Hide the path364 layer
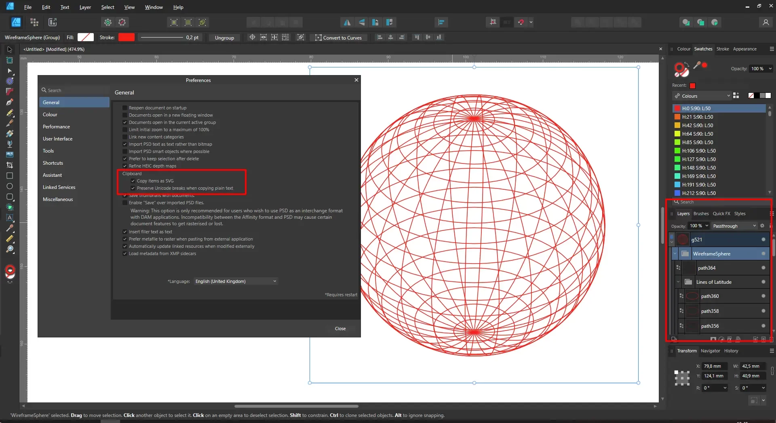 [x=763, y=268]
